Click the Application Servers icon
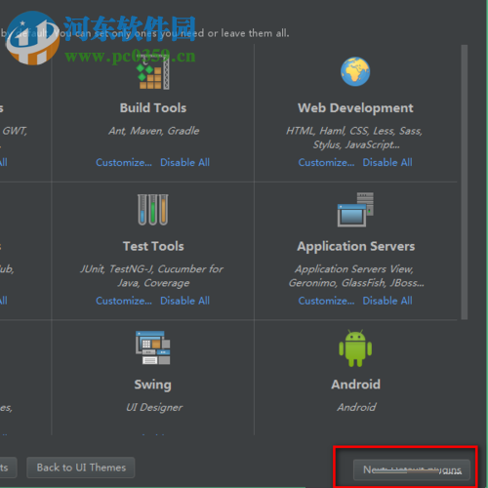Screen dimensions: 488x488 (355, 210)
